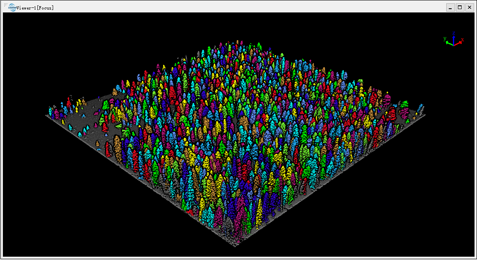This screenshot has height=260, width=477.
Task: Minimize the Viewer-1 window
Action: coord(450,7)
